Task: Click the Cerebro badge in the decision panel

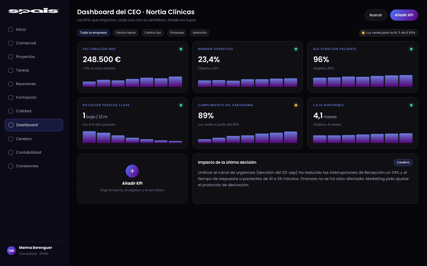Action: [403, 163]
